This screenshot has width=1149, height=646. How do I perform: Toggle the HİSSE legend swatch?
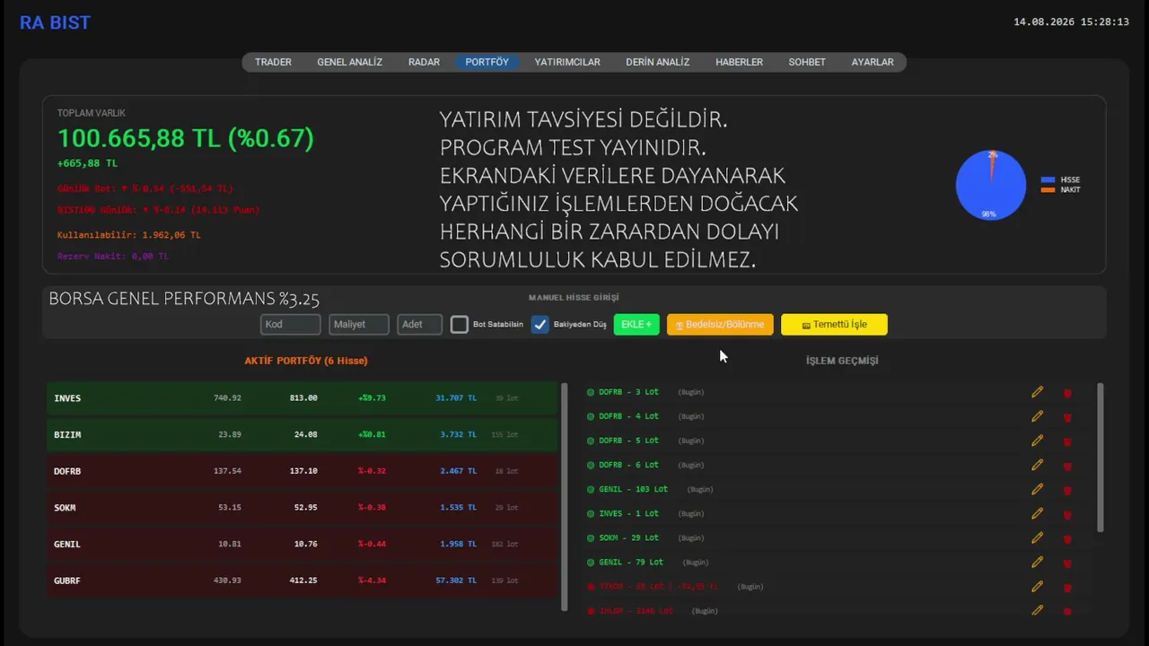[x=1048, y=180]
